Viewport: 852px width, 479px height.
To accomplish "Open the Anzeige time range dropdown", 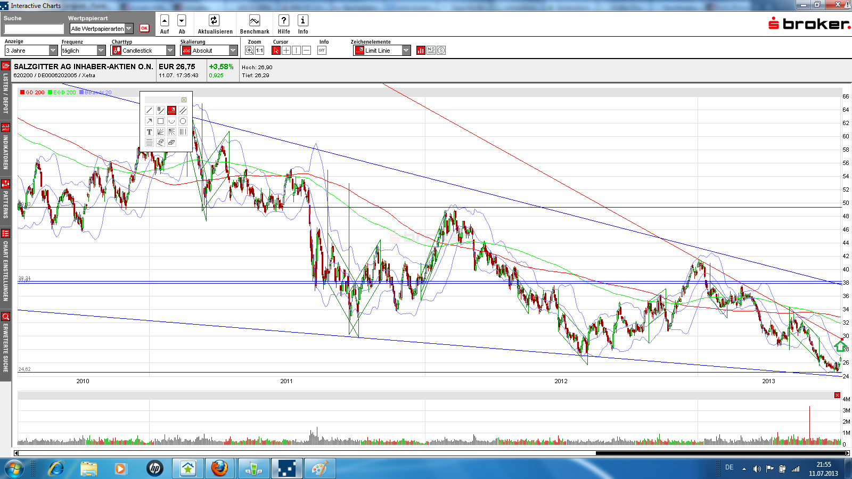I will 53,51.
